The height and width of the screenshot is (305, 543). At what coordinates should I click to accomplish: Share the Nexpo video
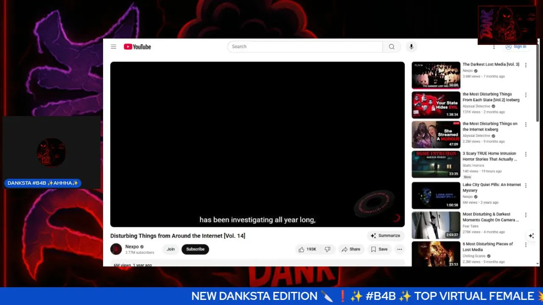coord(351,249)
